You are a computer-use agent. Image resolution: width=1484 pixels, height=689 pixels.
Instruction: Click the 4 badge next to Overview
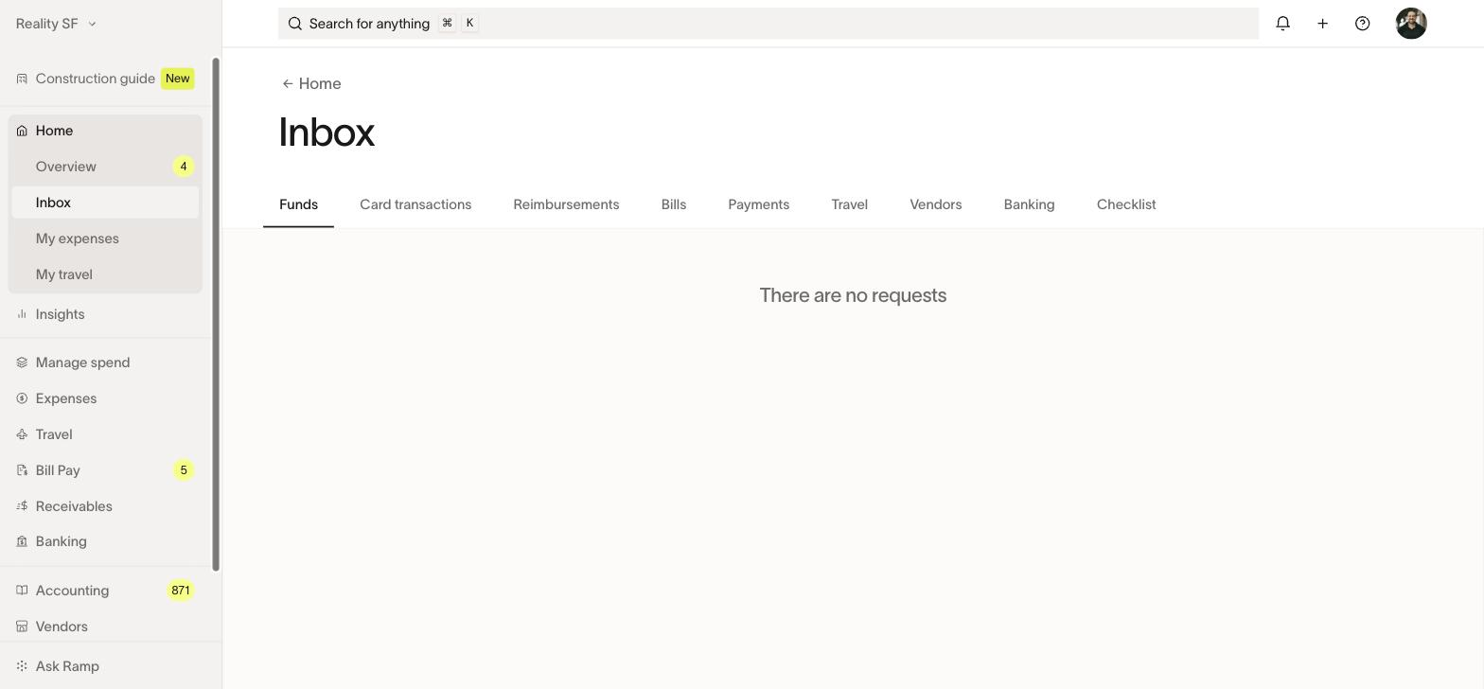click(x=184, y=167)
